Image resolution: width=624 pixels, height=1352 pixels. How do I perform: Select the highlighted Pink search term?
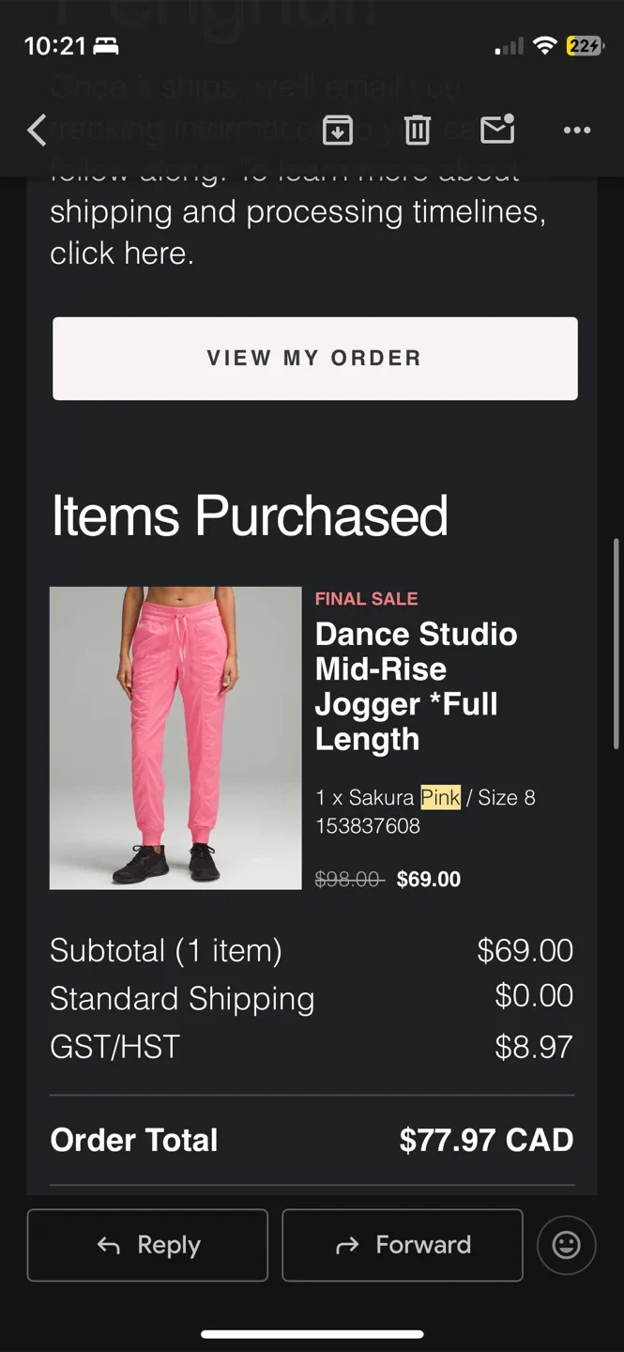point(439,797)
